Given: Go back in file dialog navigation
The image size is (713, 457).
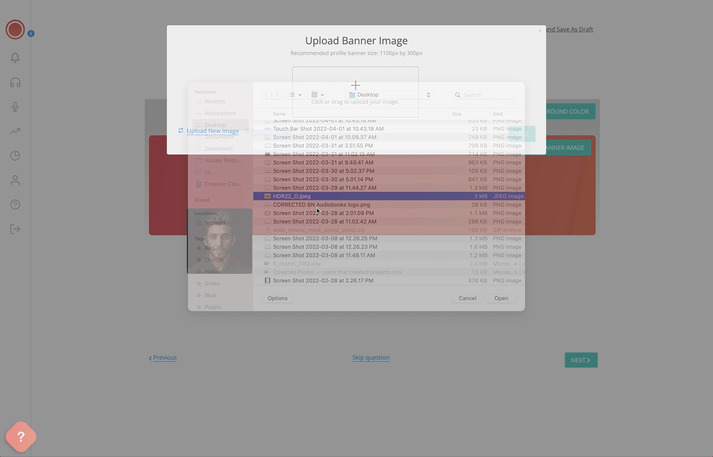Looking at the screenshot, I should (x=266, y=95).
